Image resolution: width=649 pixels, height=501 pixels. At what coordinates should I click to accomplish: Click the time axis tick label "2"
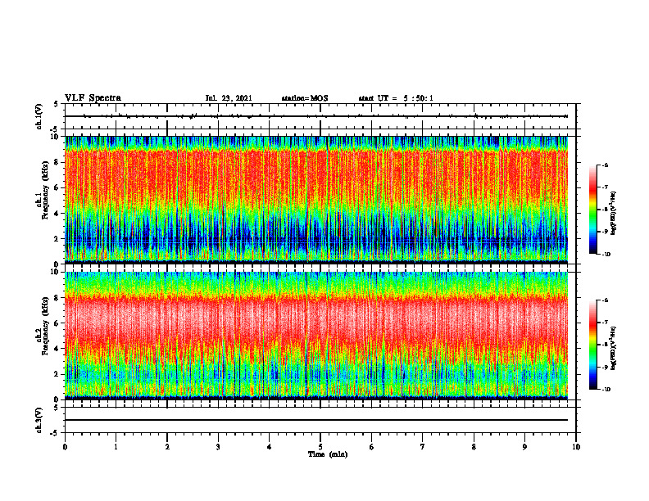[167, 447]
